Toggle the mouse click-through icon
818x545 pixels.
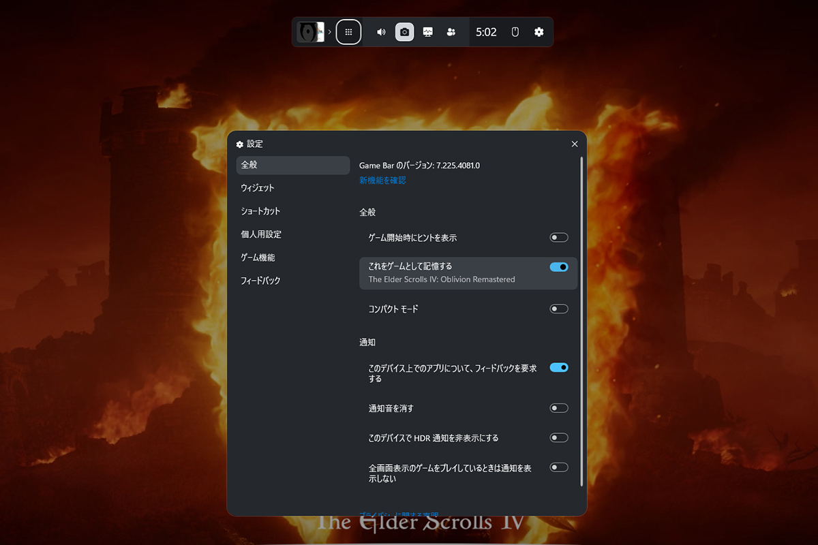pyautogui.click(x=515, y=32)
